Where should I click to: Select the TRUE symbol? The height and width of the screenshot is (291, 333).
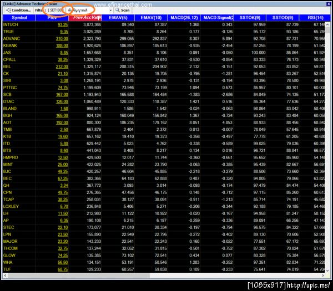[x=8, y=32]
